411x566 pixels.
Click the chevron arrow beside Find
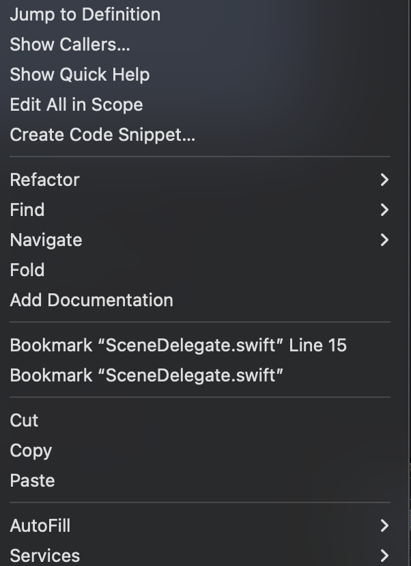point(384,210)
